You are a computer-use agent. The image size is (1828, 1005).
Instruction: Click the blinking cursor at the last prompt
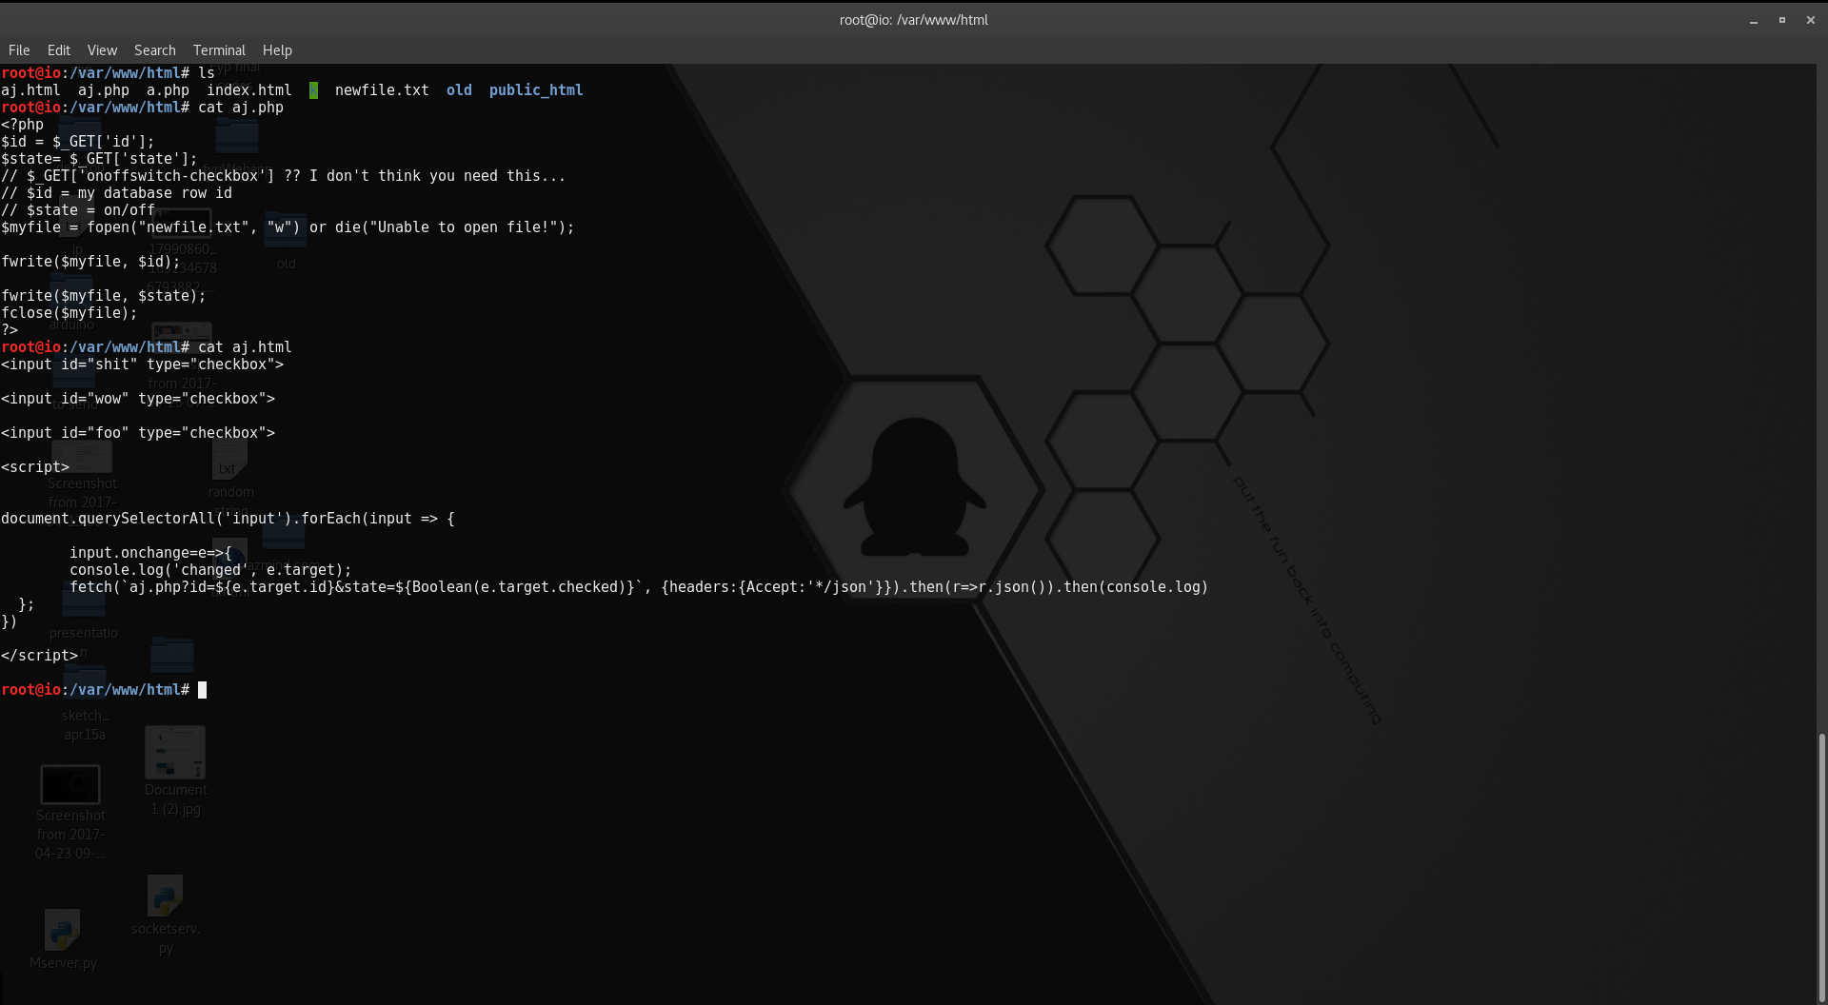click(x=202, y=690)
